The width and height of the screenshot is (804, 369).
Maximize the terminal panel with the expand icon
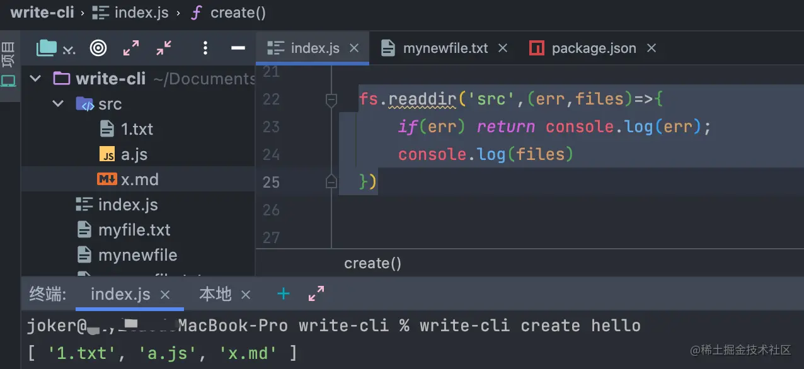pyautogui.click(x=316, y=293)
